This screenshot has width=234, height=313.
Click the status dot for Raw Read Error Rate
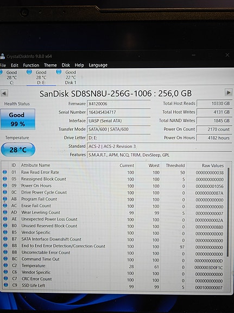(x=5, y=172)
